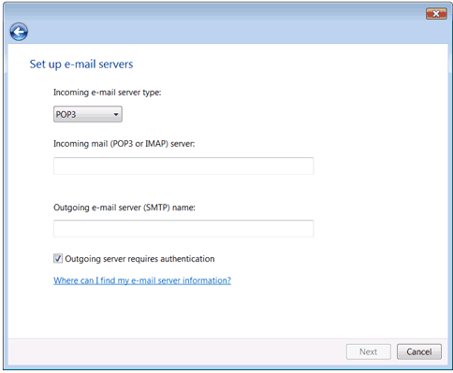453x373 pixels.
Task: Click the 'Set up e-mail servers' heading
Action: (81, 65)
